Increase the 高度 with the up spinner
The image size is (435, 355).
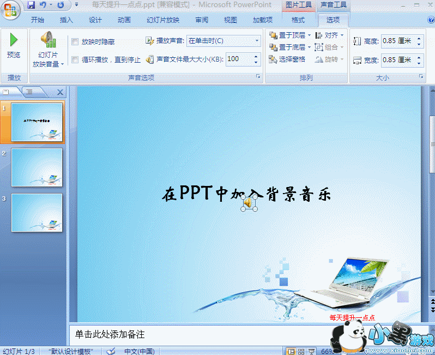point(419,39)
